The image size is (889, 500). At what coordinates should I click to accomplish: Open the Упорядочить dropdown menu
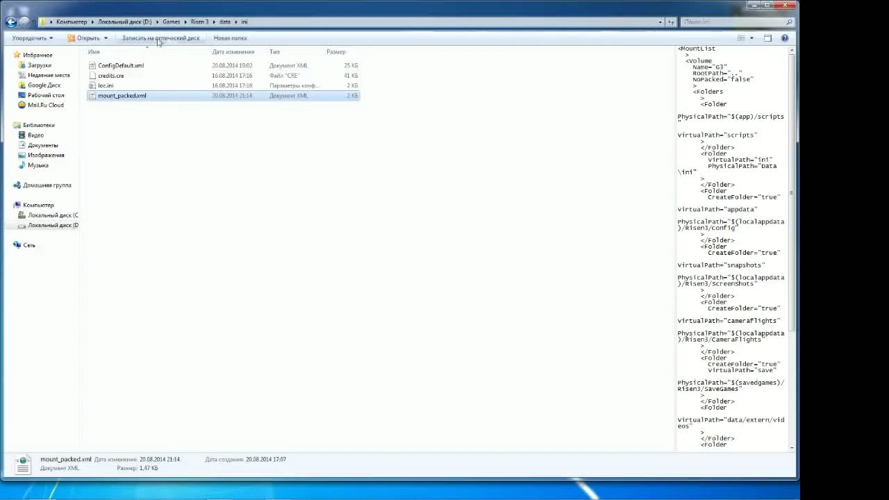[x=32, y=38]
